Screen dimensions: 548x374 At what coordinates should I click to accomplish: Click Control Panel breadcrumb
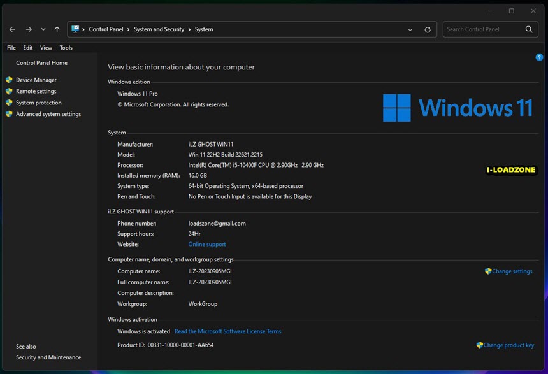pyautogui.click(x=106, y=29)
